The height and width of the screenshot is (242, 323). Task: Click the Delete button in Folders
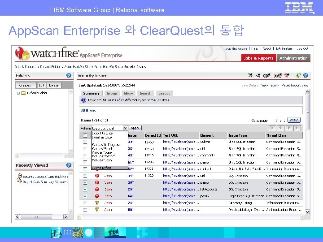[x=54, y=85]
